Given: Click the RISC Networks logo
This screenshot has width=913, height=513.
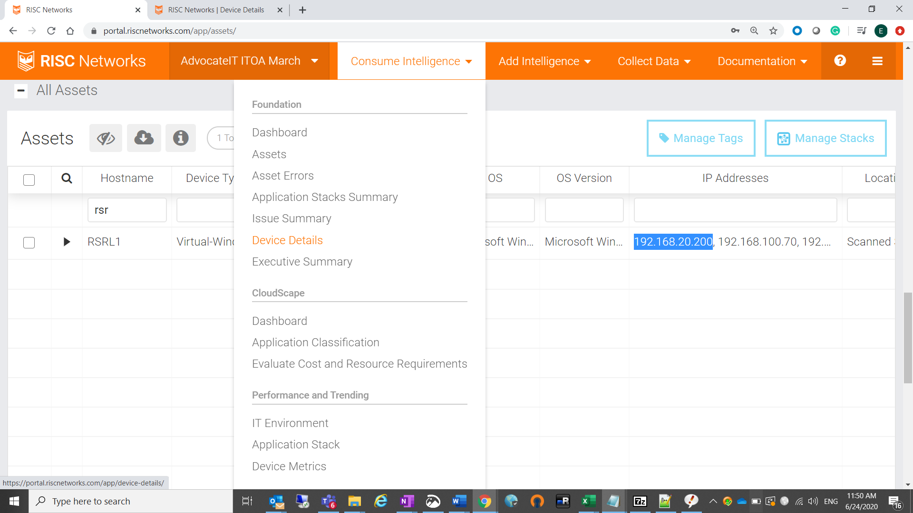Looking at the screenshot, I should pos(81,61).
